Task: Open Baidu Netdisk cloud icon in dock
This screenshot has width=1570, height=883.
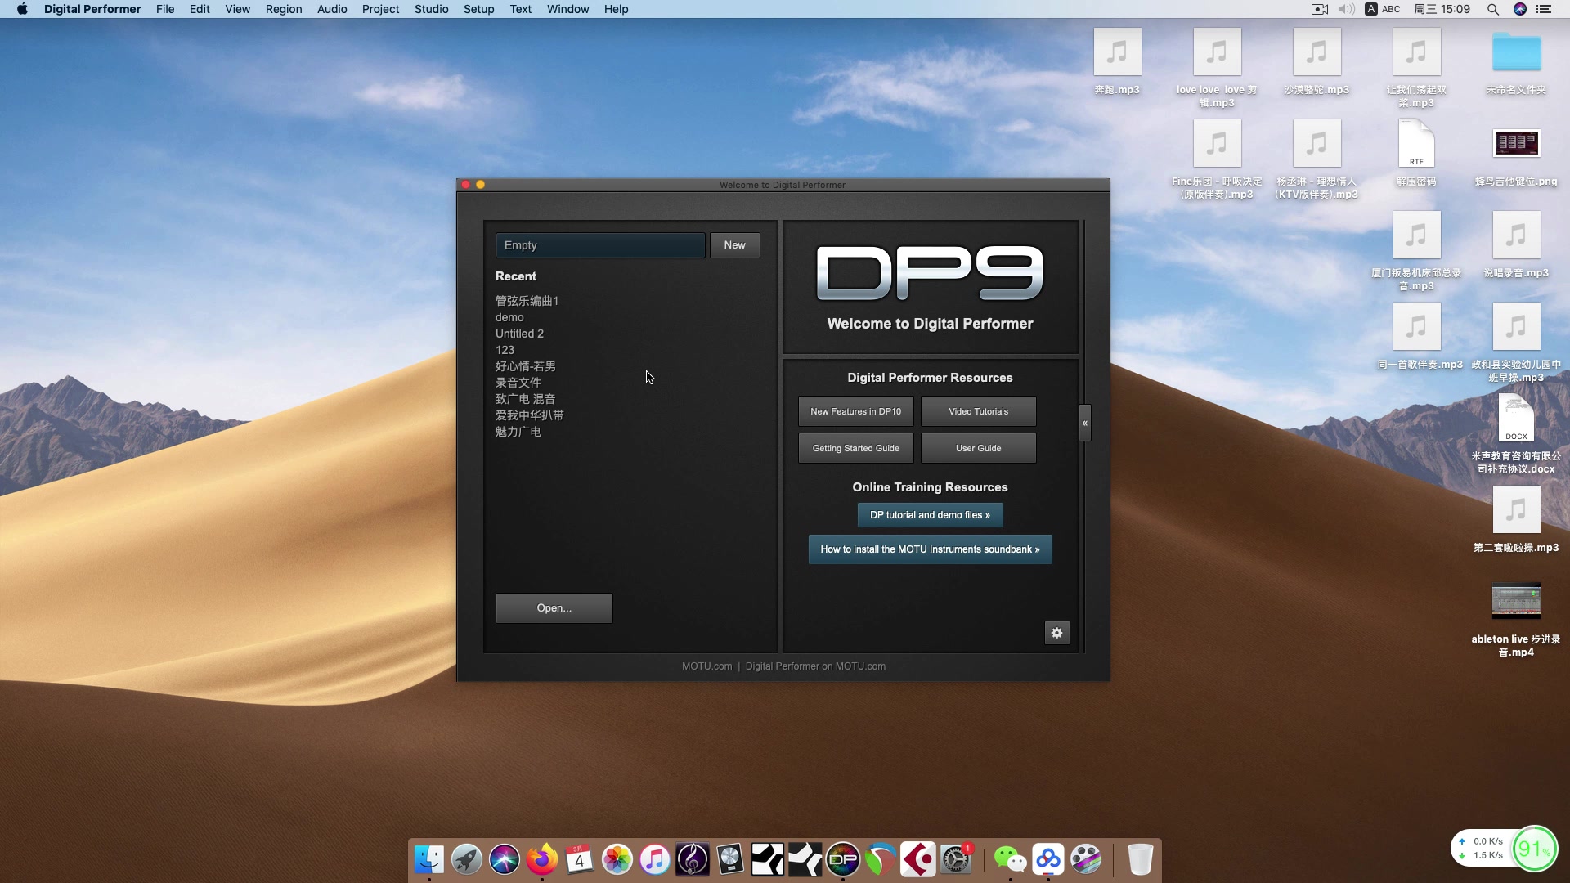Action: pos(1048,859)
